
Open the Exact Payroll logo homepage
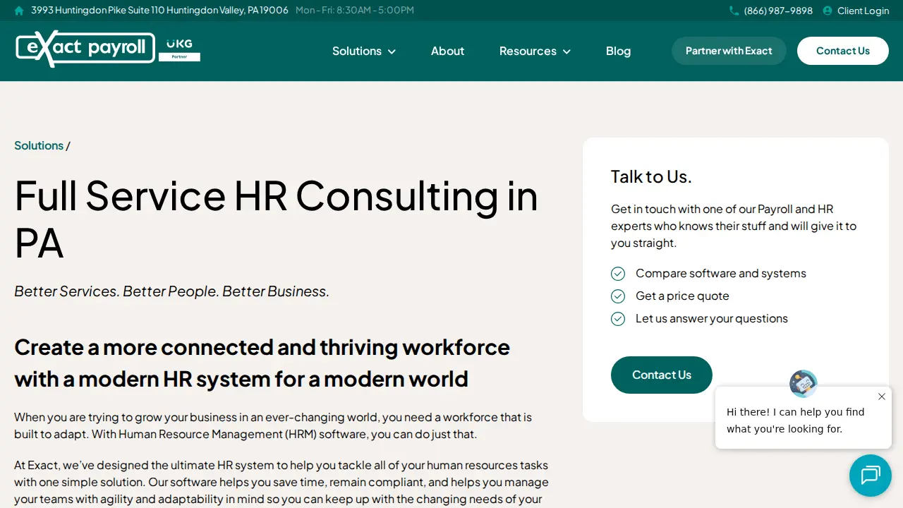(85, 49)
